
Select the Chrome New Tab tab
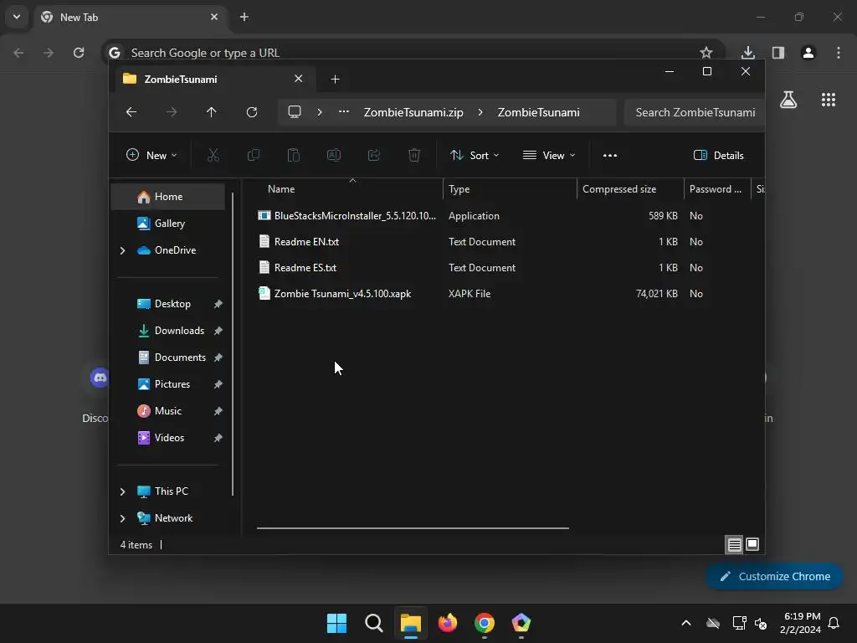pos(130,17)
